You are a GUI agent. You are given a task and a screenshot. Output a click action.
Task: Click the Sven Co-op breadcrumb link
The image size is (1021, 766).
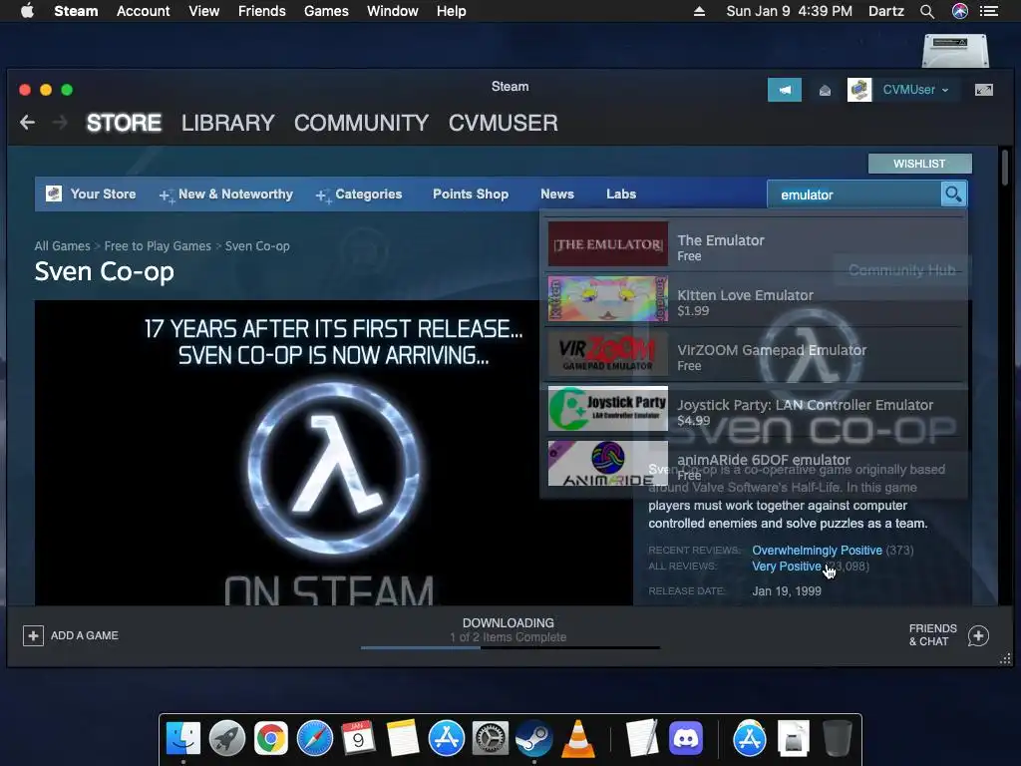[x=257, y=246]
